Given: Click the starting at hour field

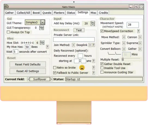Looking at the screenshot, I should pos(77,61).
